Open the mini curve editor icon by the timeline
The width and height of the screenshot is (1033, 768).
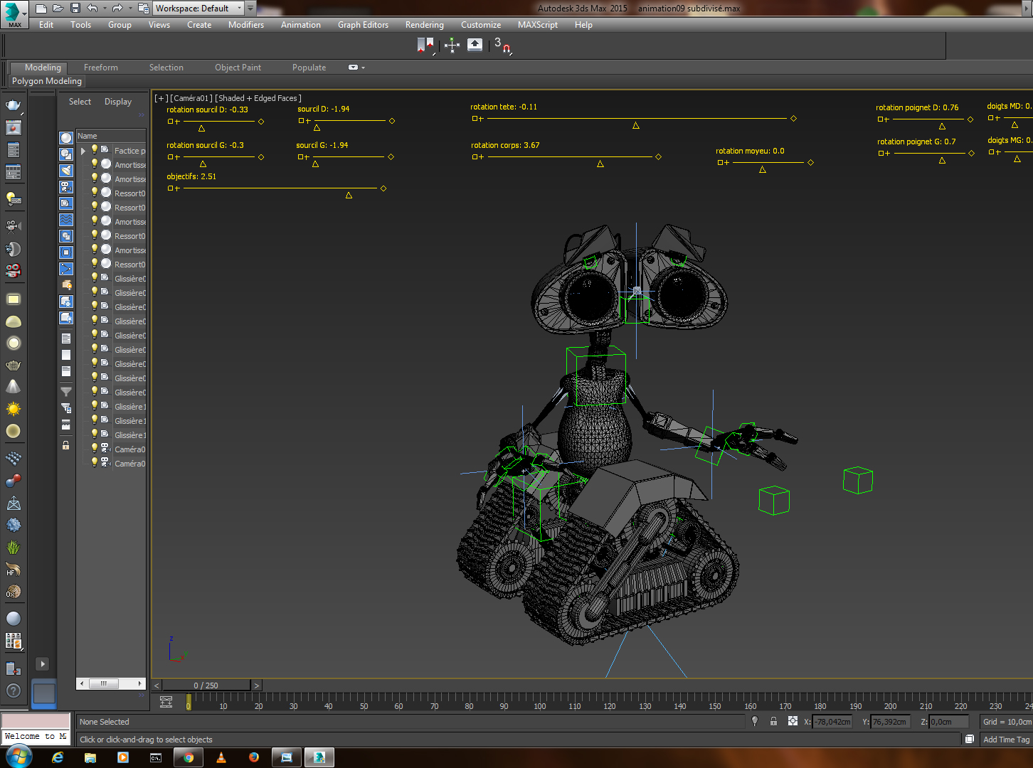[x=166, y=701]
